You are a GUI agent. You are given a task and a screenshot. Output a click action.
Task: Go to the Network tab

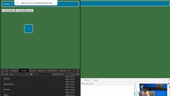(x=41, y=71)
